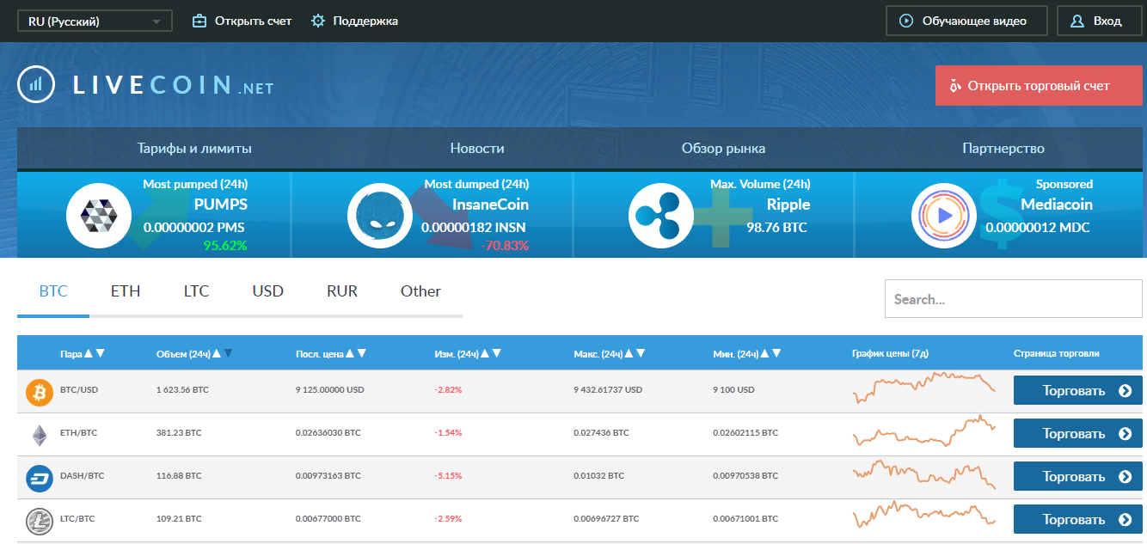Viewport: 1147px width, 544px height.
Task: Click the Bitcoin icon in BTC/USD row
Action: click(x=40, y=392)
